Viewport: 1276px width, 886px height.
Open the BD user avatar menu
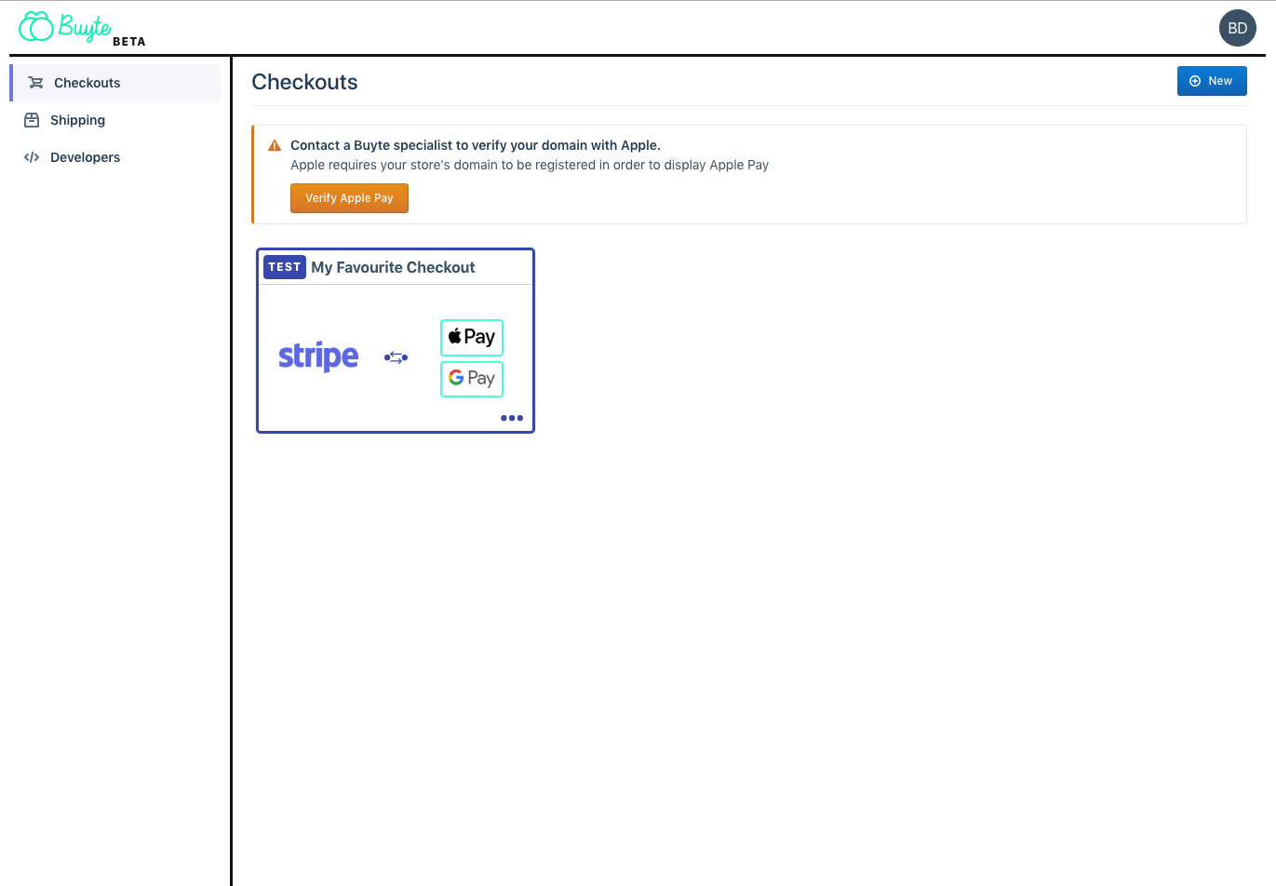1237,28
